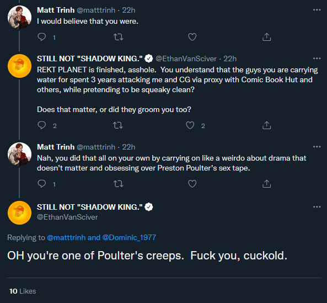Viewport: 327px width, 303px height.
Task: Open the orange EthanVanSciver avatar on main tweet
Action: click(x=19, y=212)
